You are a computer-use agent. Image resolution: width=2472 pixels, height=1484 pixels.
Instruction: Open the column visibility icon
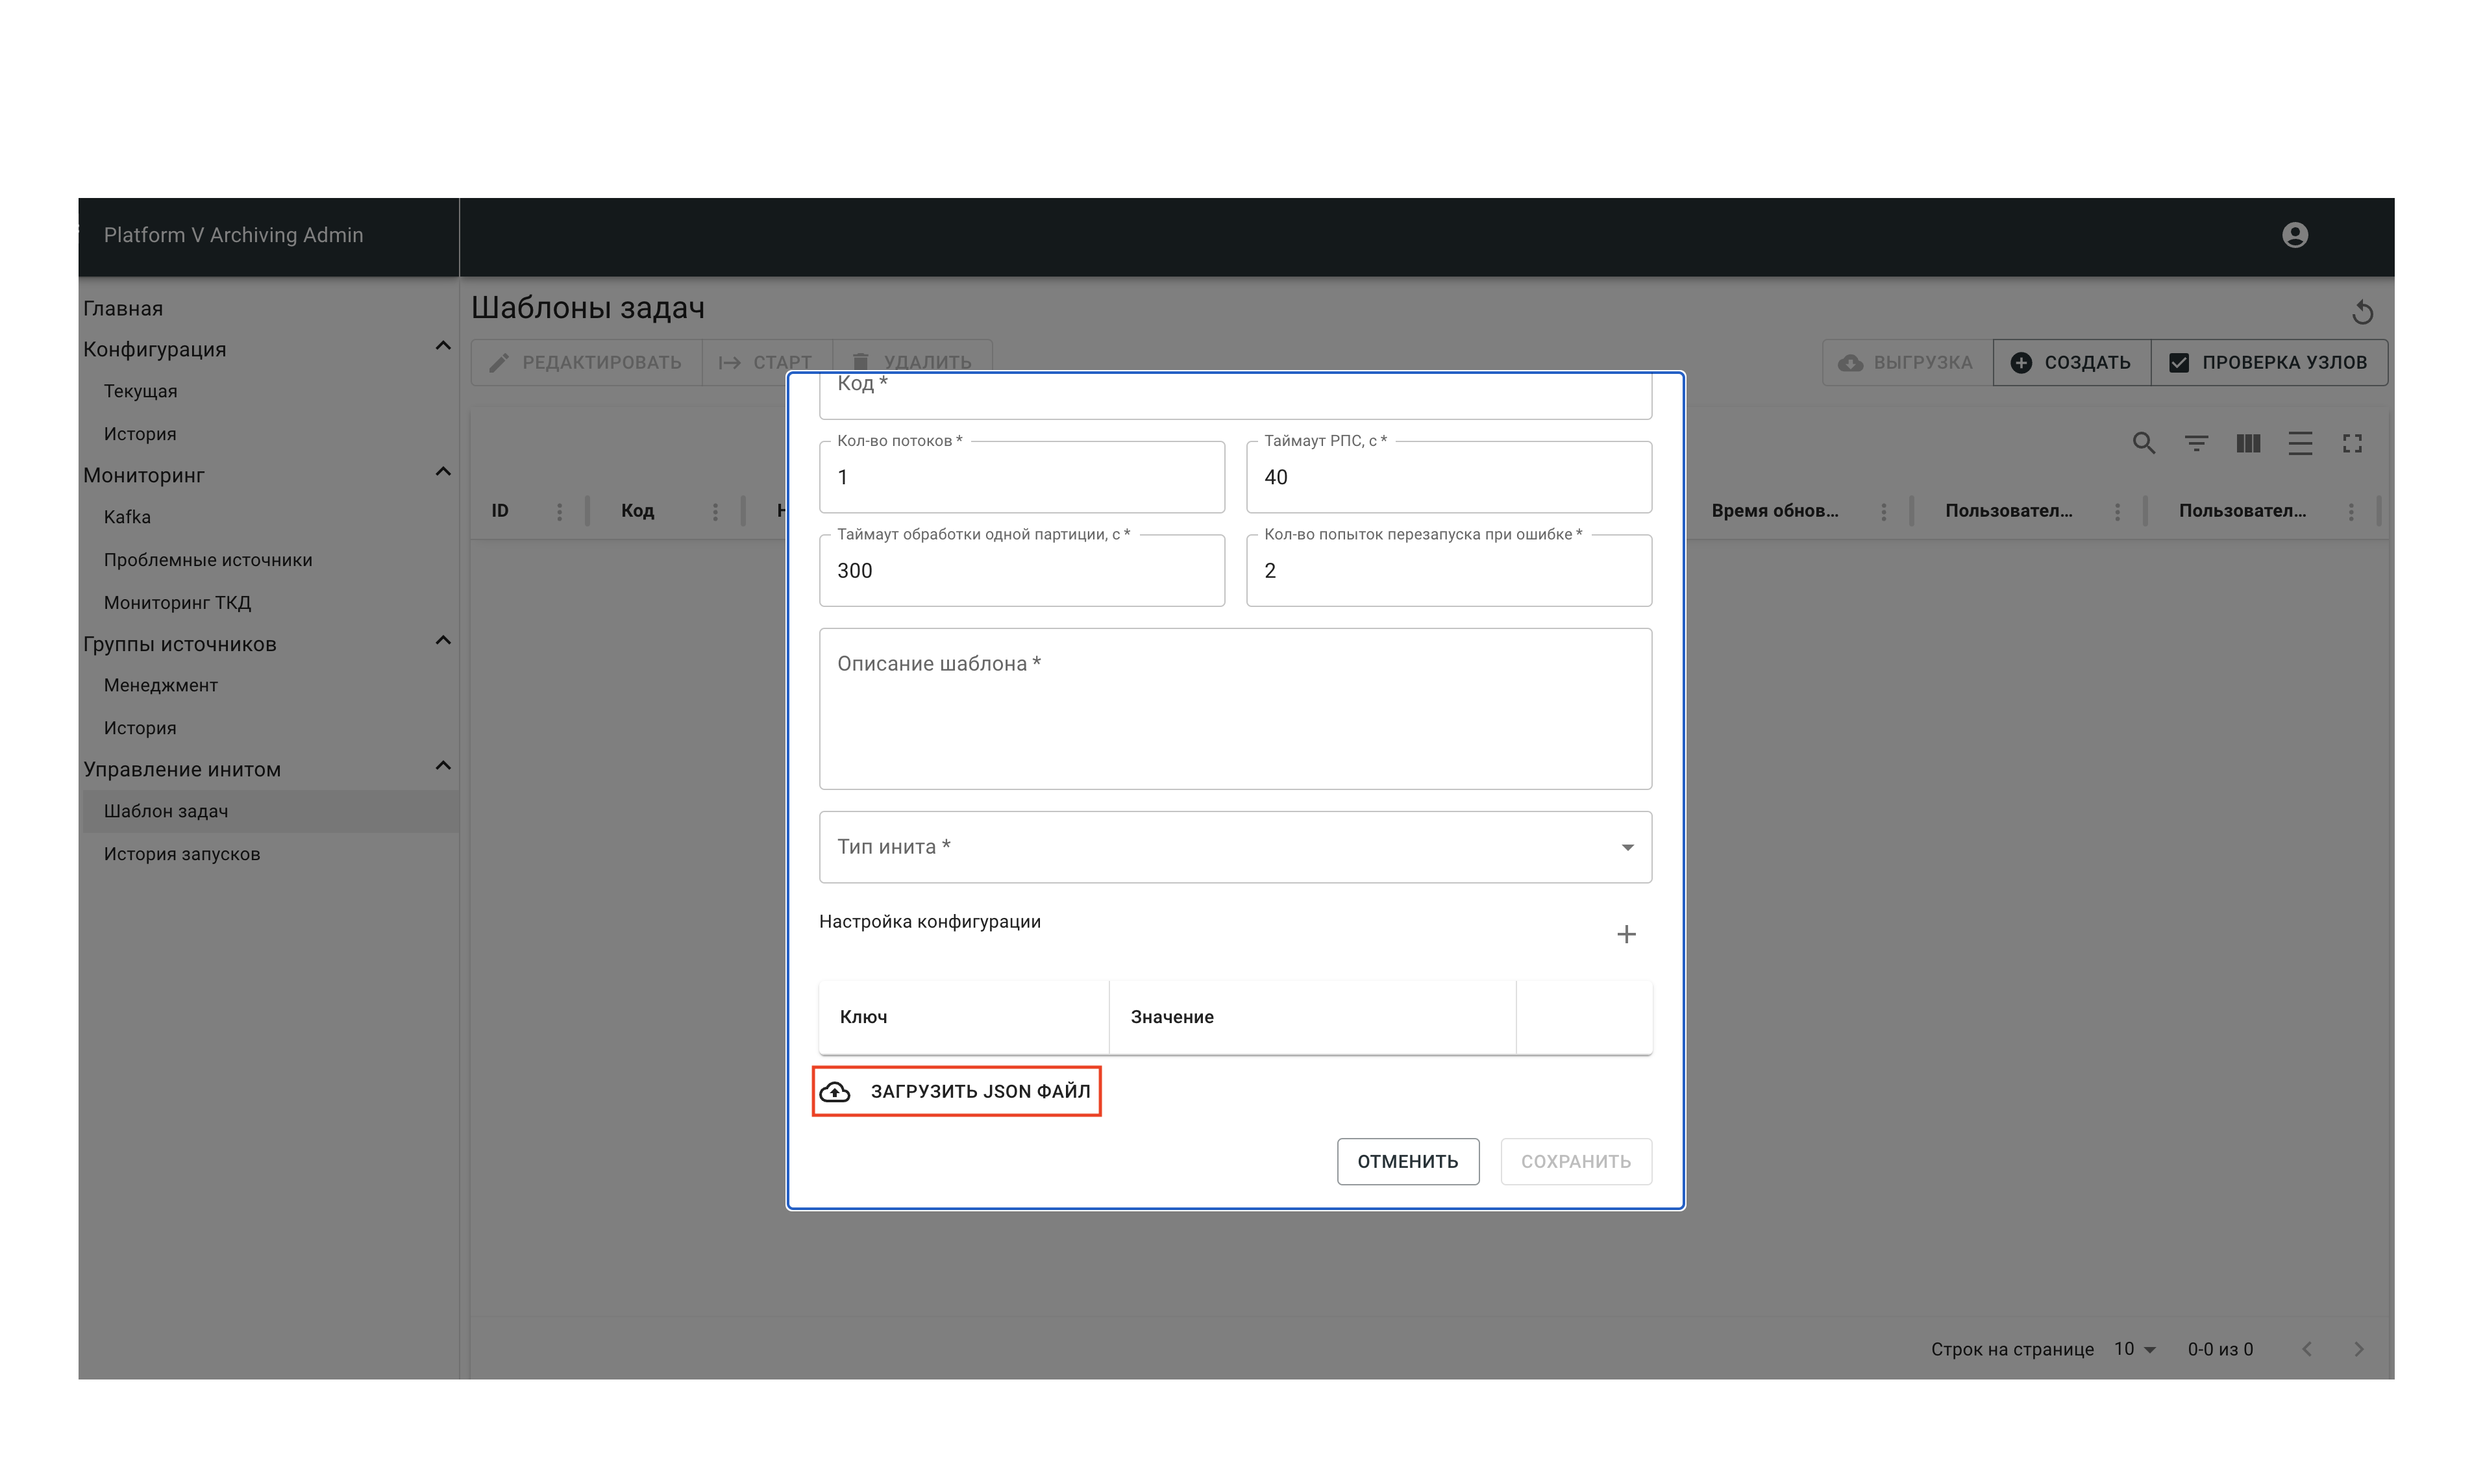pyautogui.click(x=2248, y=443)
